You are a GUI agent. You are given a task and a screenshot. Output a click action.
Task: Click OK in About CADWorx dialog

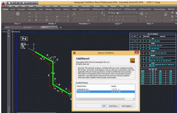coord(104,106)
